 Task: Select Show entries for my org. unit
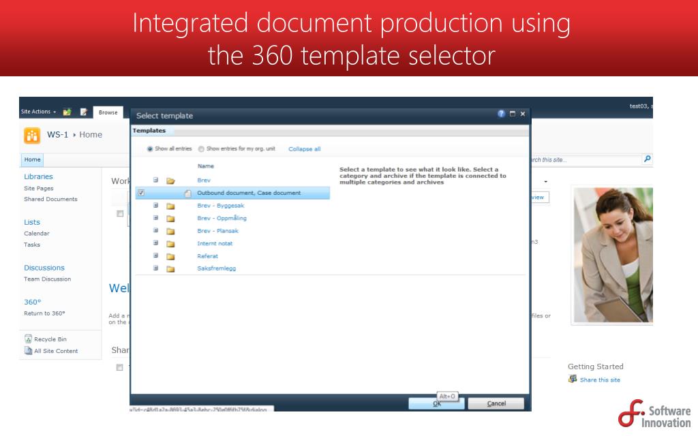tap(201, 149)
